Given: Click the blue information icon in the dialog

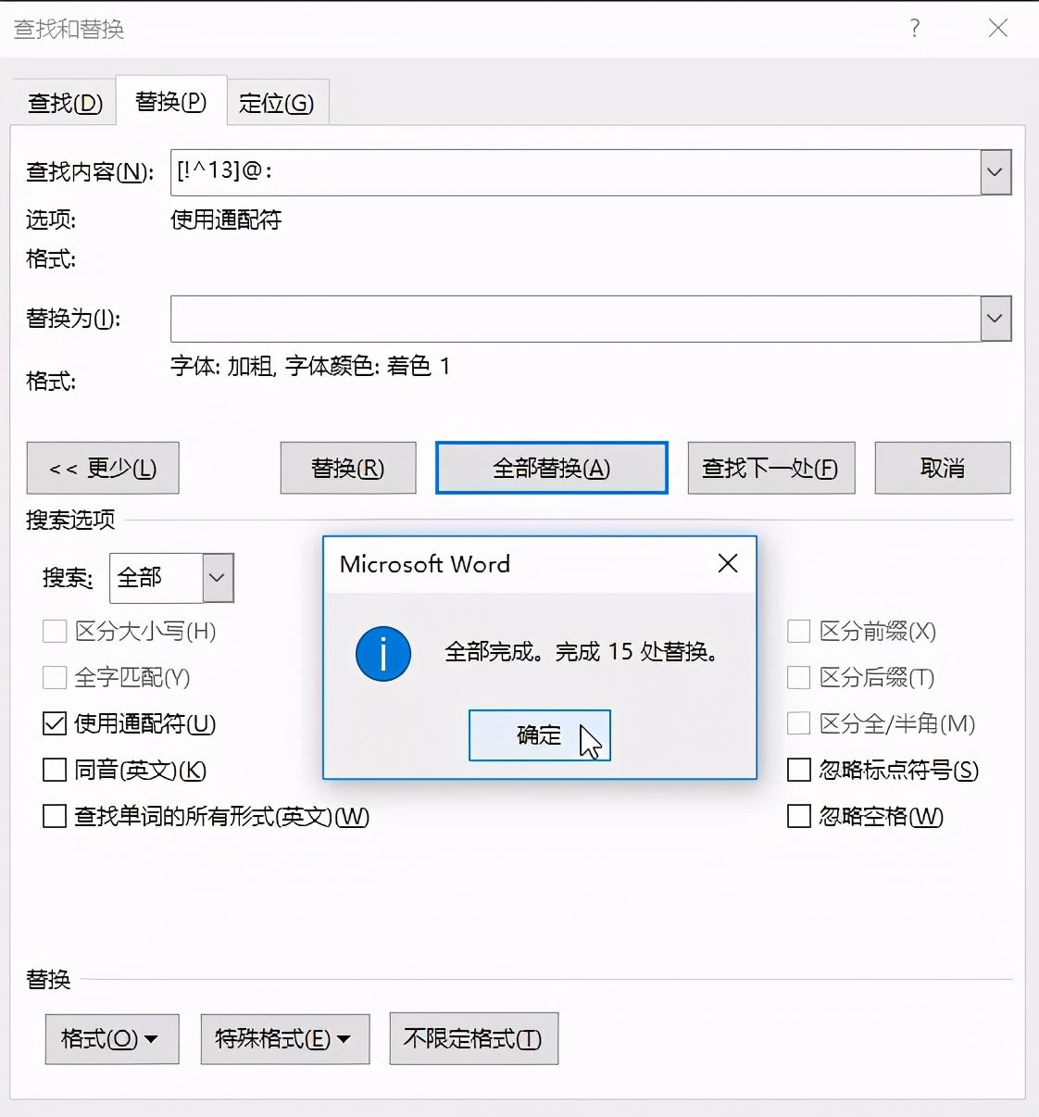Looking at the screenshot, I should [x=382, y=654].
